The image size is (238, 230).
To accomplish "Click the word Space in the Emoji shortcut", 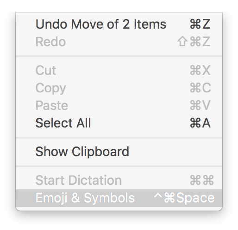I will (x=195, y=198).
